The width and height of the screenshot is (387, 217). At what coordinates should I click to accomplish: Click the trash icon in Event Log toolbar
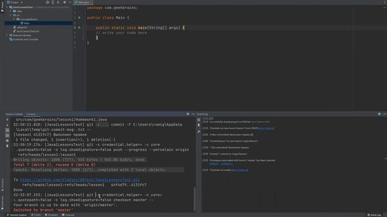tap(199, 125)
